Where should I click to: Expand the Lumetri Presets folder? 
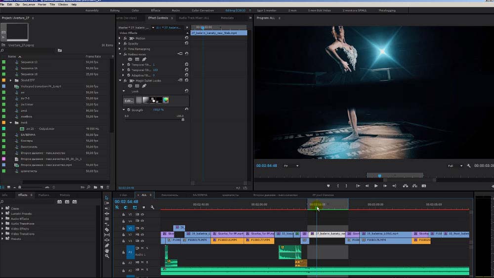(2, 213)
